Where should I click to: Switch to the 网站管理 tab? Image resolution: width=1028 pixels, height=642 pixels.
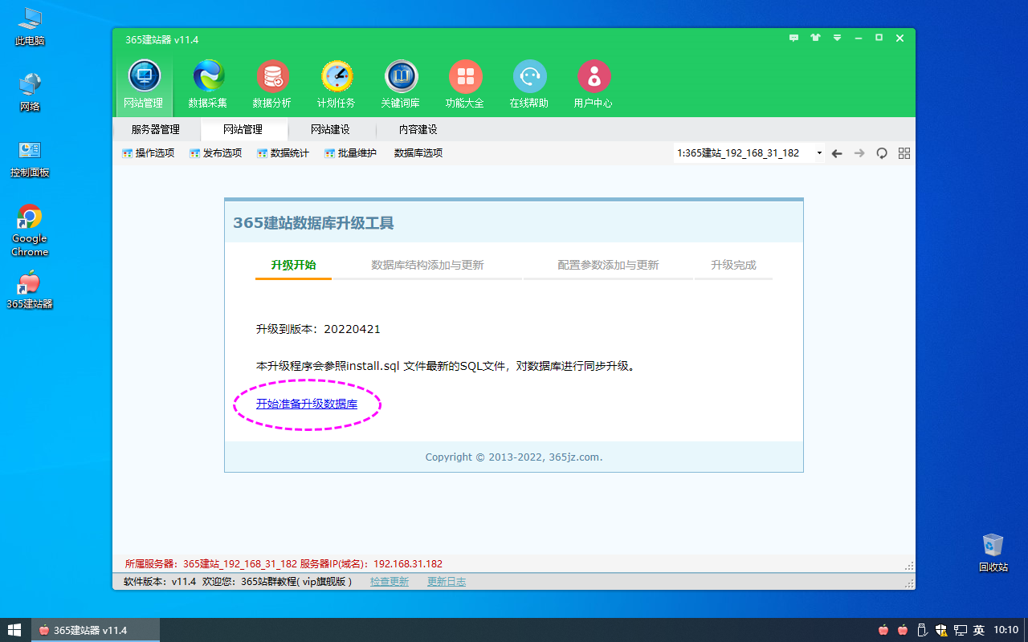pyautogui.click(x=243, y=129)
